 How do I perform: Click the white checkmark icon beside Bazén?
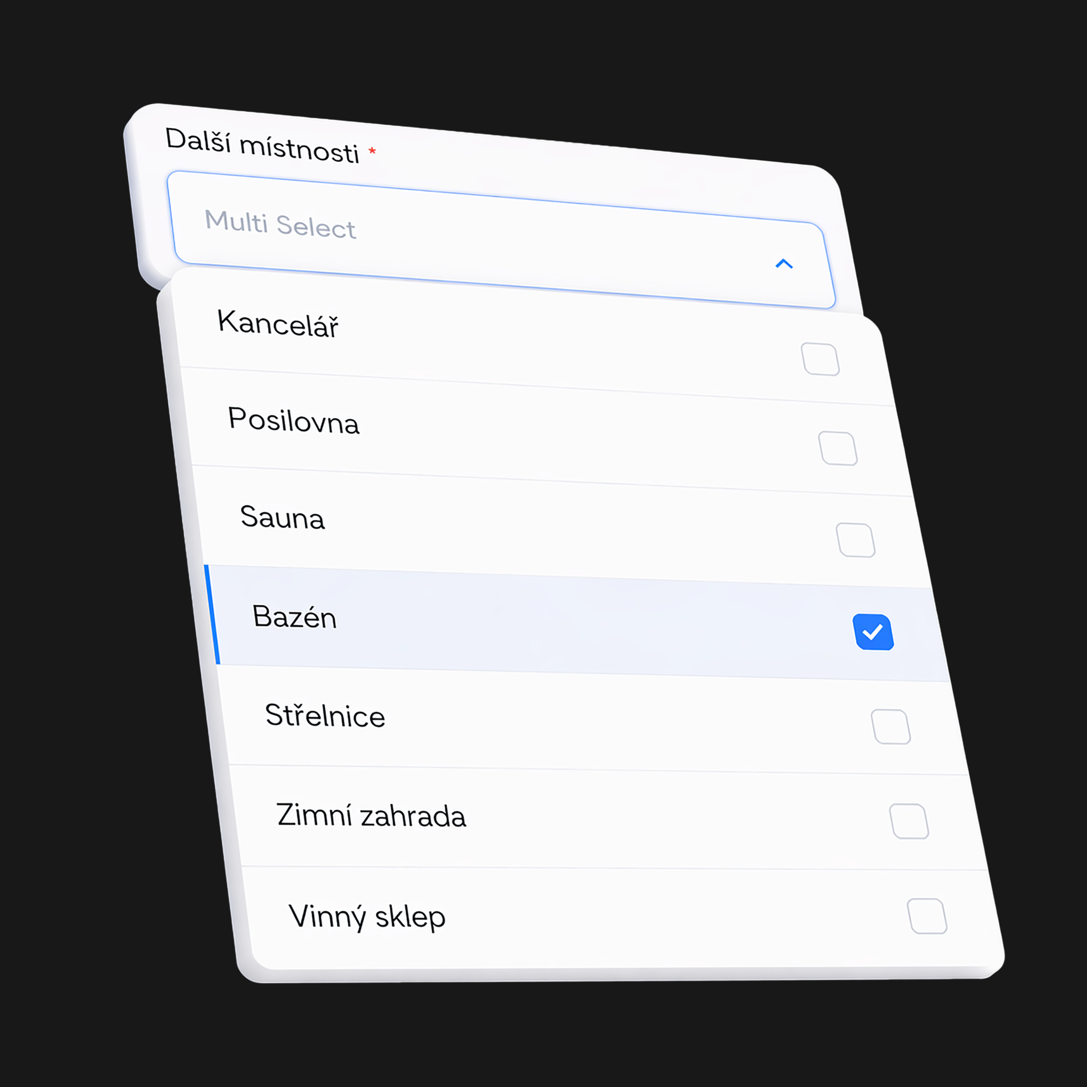coord(873,632)
